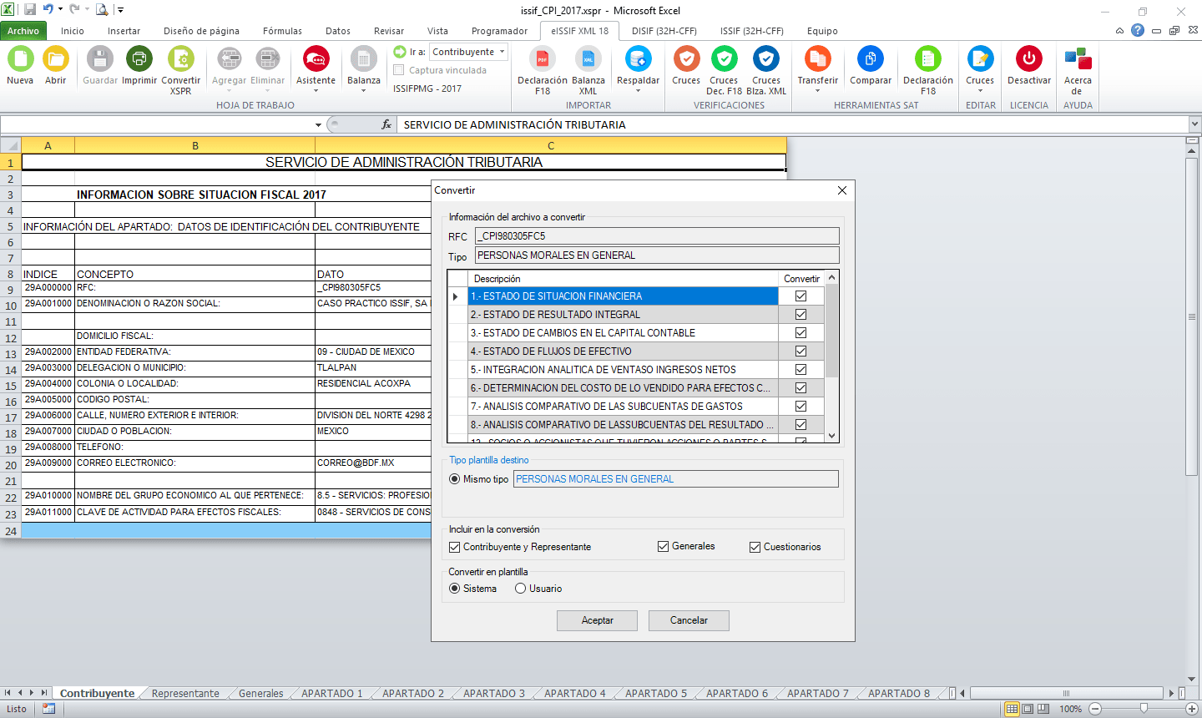Image resolution: width=1202 pixels, height=718 pixels.
Task: Select Normal view icon in status bar
Action: [x=1013, y=709]
